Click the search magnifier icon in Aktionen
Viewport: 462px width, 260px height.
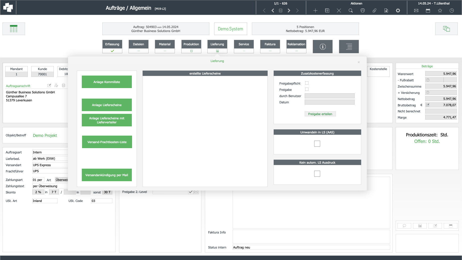click(351, 11)
